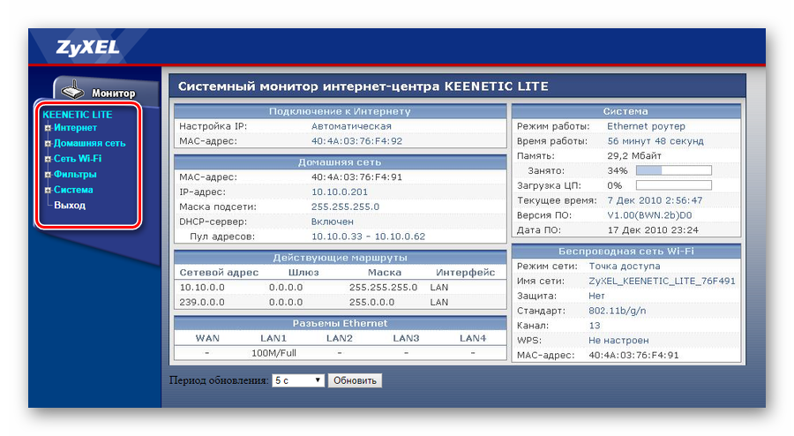Click the IP address 10.10.0.201
The height and width of the screenshot is (436, 794).
[340, 192]
